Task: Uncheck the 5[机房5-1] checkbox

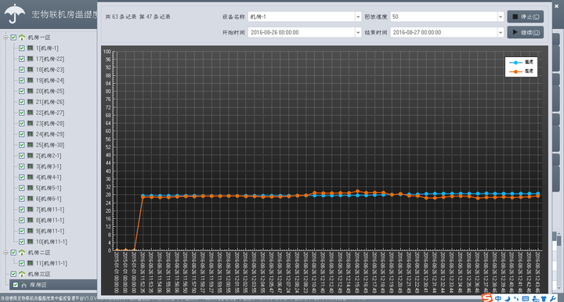Action: [22, 188]
